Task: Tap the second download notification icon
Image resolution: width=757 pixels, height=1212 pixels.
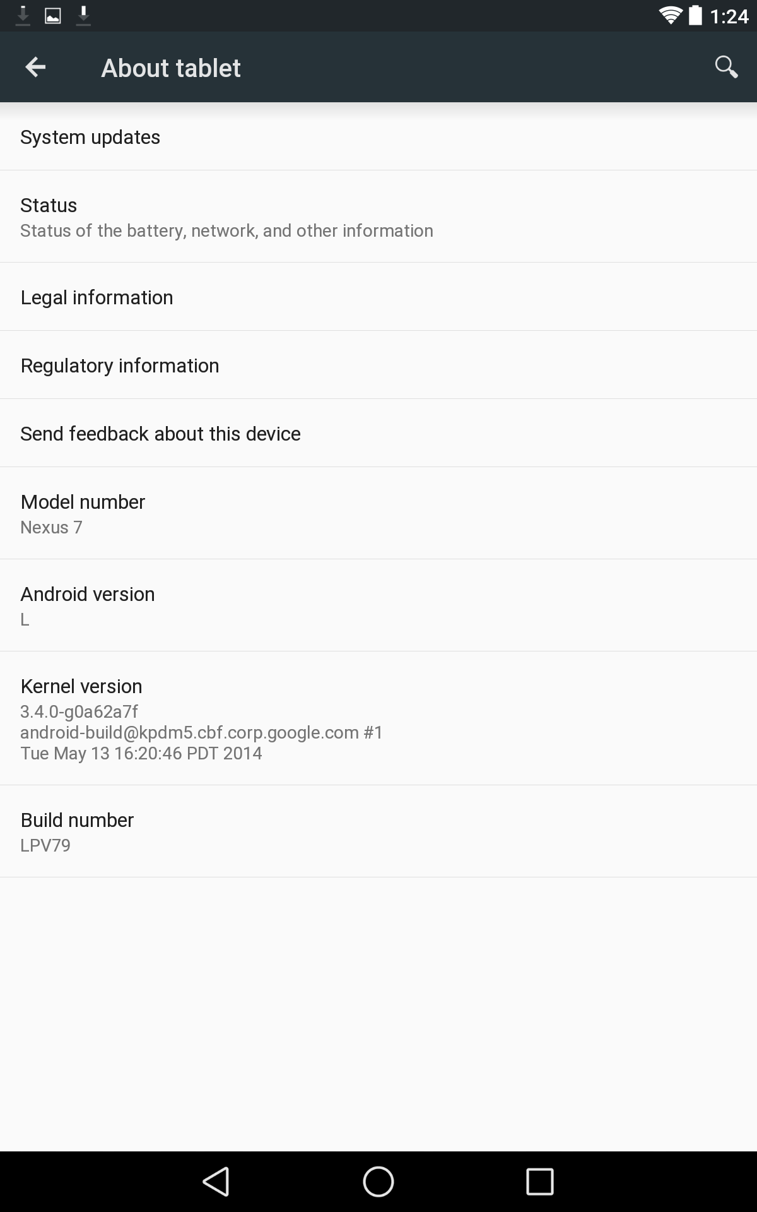Action: point(83,16)
